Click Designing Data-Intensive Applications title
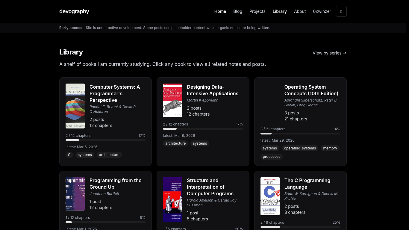 click(213, 90)
